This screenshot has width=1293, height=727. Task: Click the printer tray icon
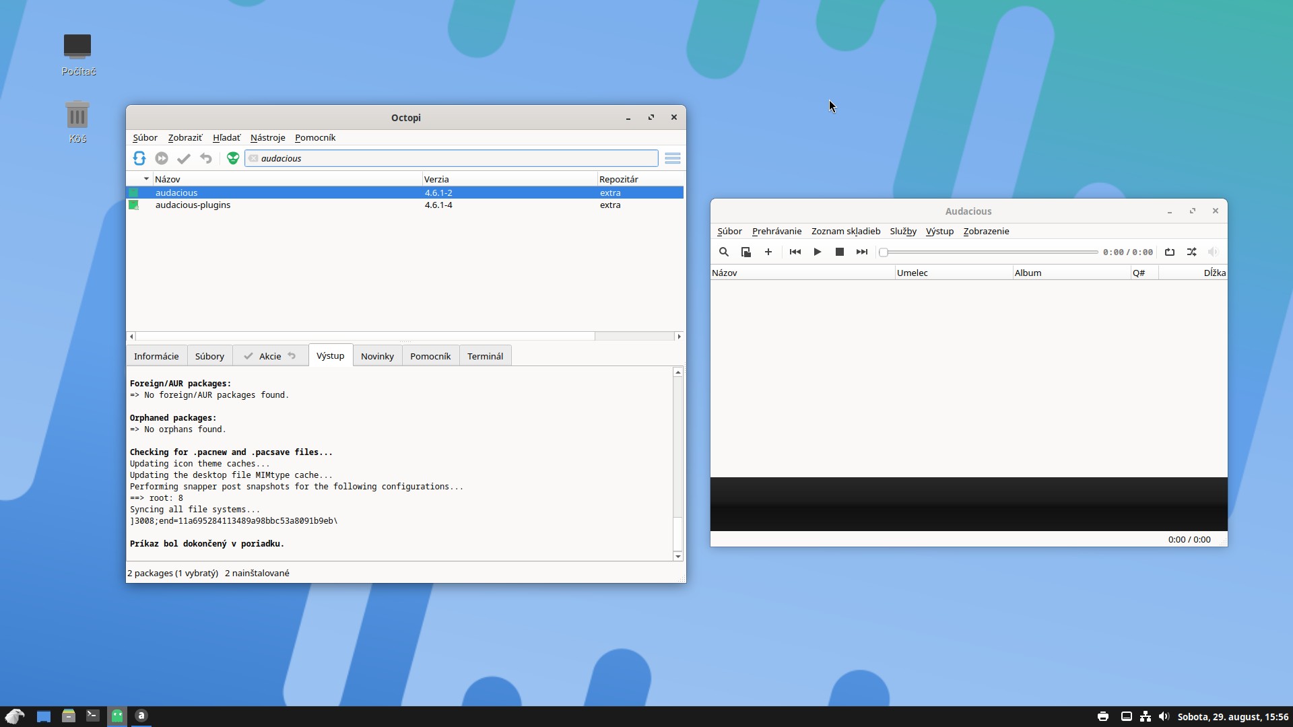click(1103, 717)
